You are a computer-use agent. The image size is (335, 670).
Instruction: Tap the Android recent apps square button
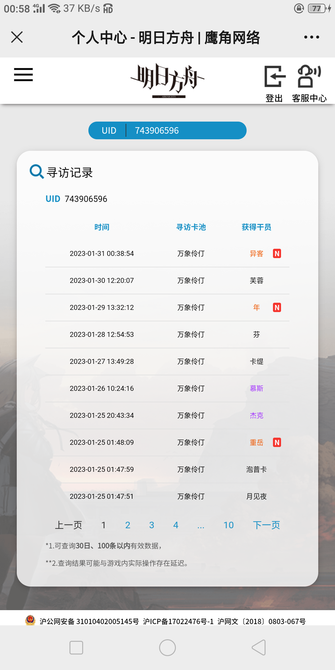[x=76, y=648]
